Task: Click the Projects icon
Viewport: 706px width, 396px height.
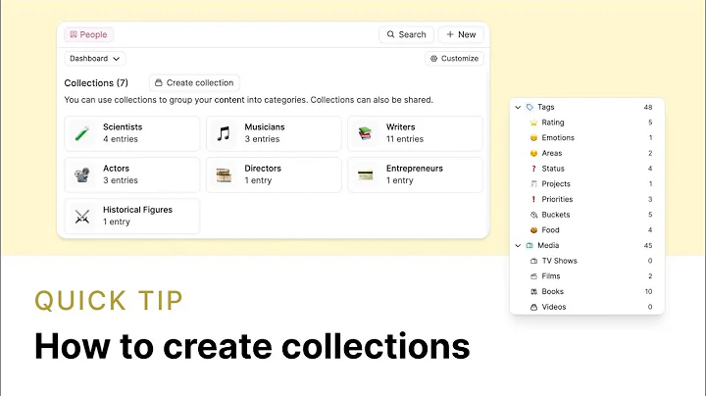Action: pos(533,183)
